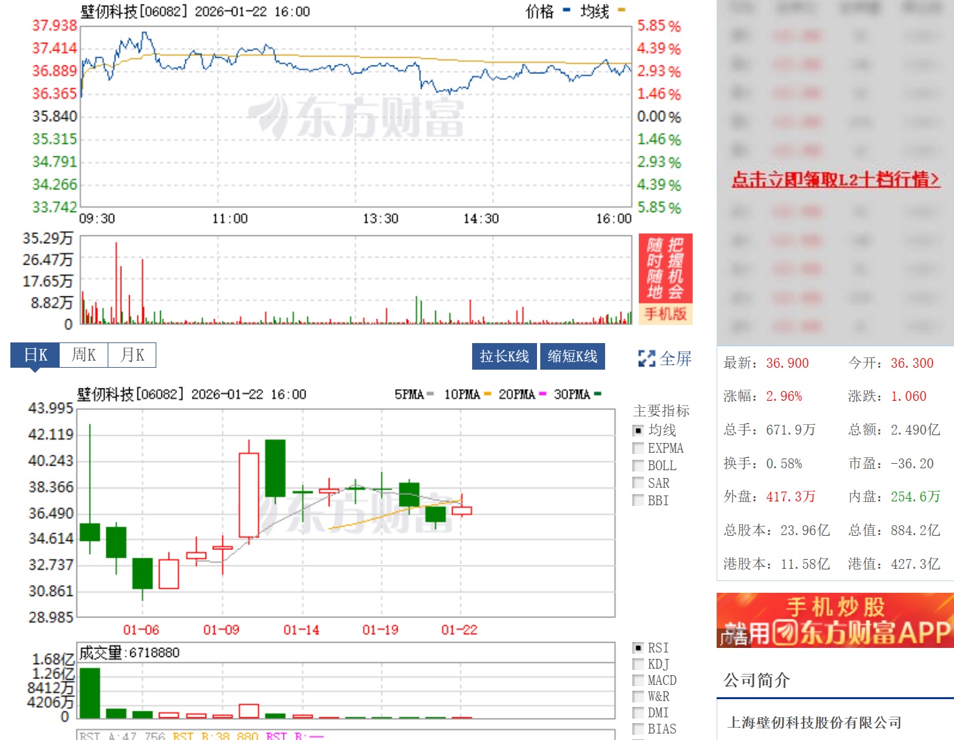Select the 市盈 value -36.20
This screenshot has width=954, height=740.
(912, 464)
